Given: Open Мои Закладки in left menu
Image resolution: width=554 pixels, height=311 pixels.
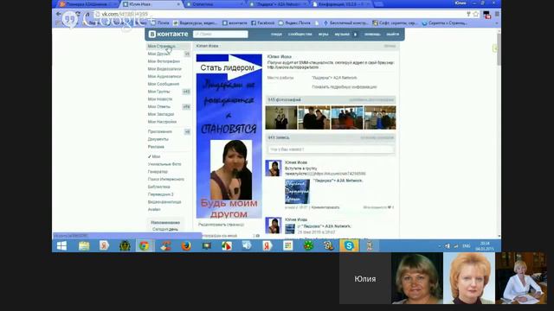Looking at the screenshot, I should point(161,115).
